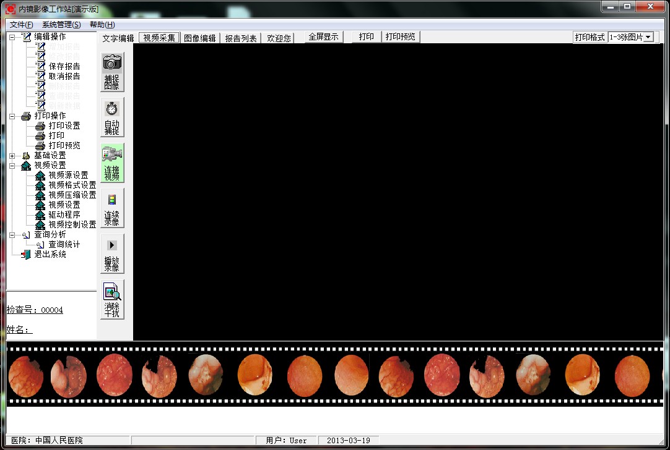Open 视频源设置 in the video settings tree

pyautogui.click(x=68, y=175)
